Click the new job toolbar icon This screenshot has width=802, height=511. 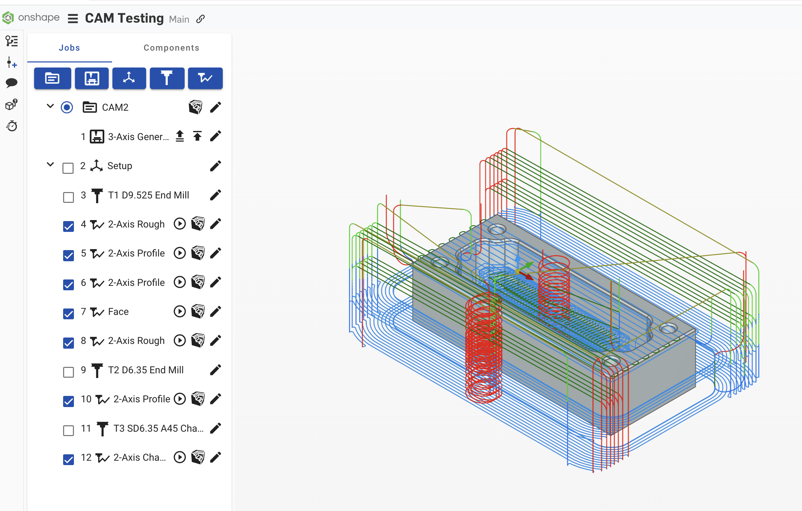click(52, 78)
